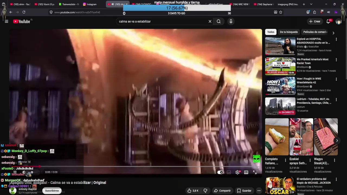Enter fullscreen on the video player
The height and width of the screenshot is (195, 347).
(x=255, y=172)
